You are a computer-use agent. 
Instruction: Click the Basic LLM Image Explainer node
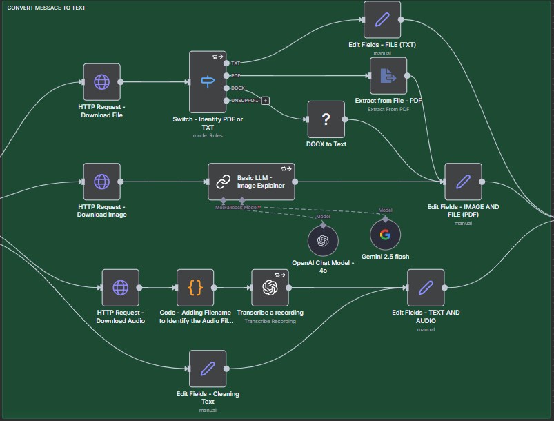(x=251, y=182)
